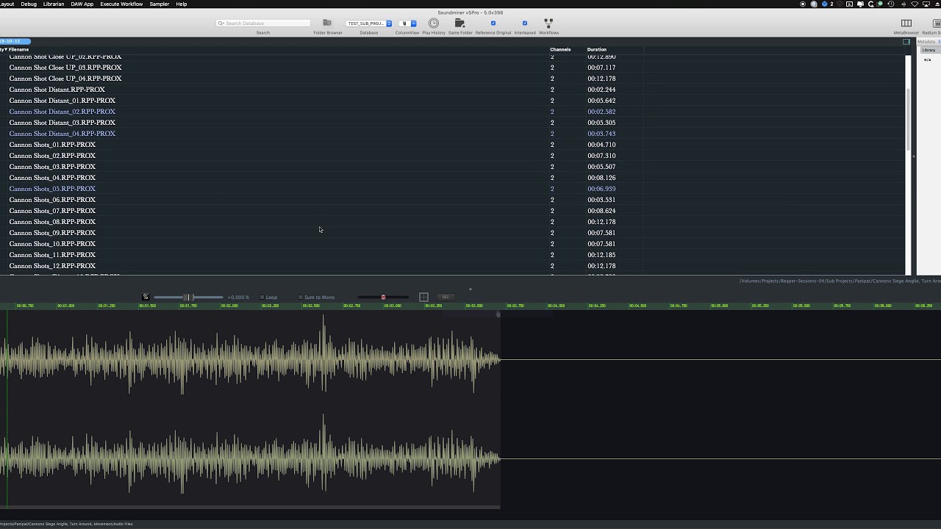Viewport: 941px width, 529px height.
Task: Select Cannon Shot Distant.RPP-PROX
Action: [57, 90]
